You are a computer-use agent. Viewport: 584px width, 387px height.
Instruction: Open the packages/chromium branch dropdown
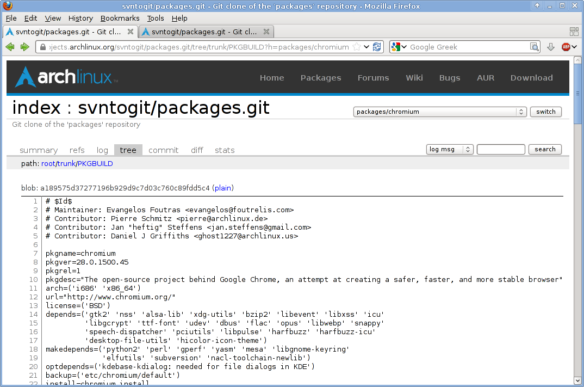pos(439,112)
